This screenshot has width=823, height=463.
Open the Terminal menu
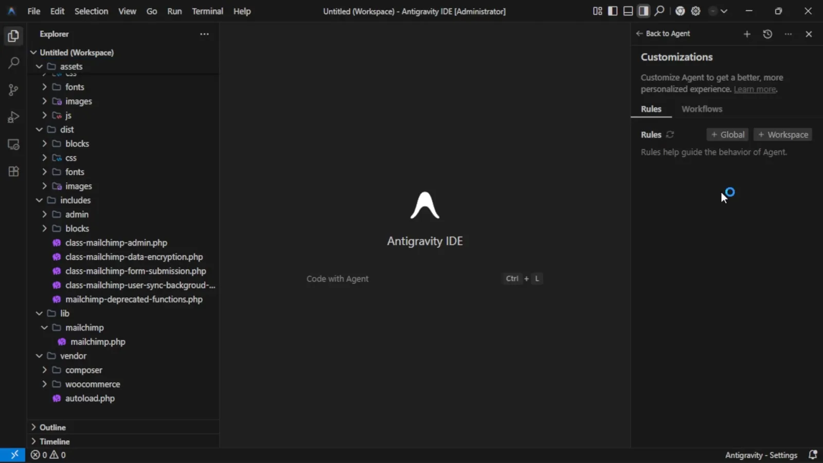point(207,11)
